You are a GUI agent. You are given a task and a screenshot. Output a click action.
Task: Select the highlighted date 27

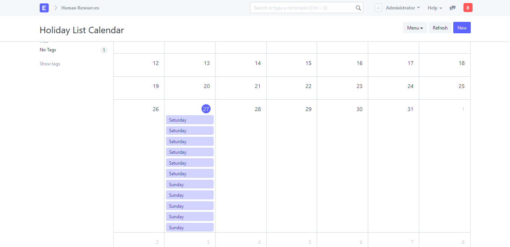pyautogui.click(x=206, y=109)
